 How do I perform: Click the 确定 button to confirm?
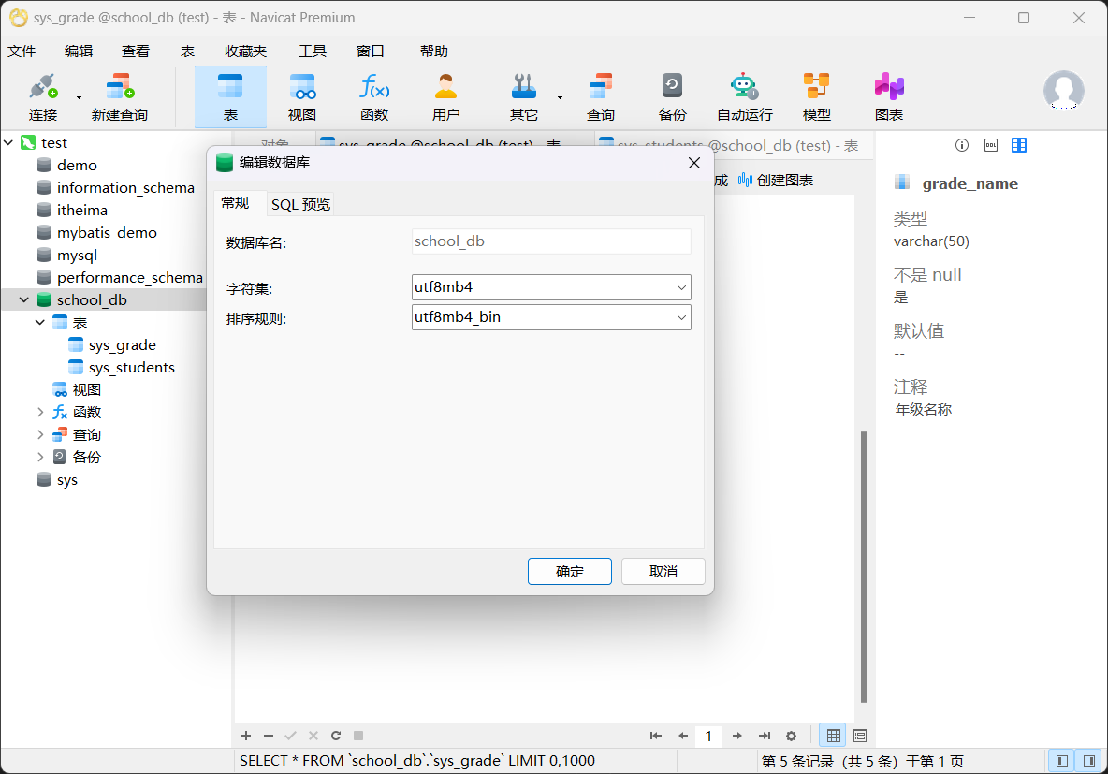pyautogui.click(x=569, y=571)
